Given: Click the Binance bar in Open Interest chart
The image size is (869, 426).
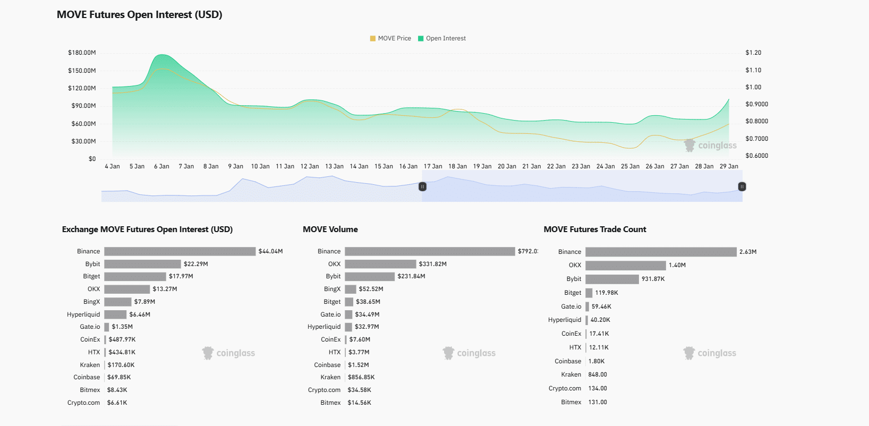Looking at the screenshot, I should pos(180,251).
